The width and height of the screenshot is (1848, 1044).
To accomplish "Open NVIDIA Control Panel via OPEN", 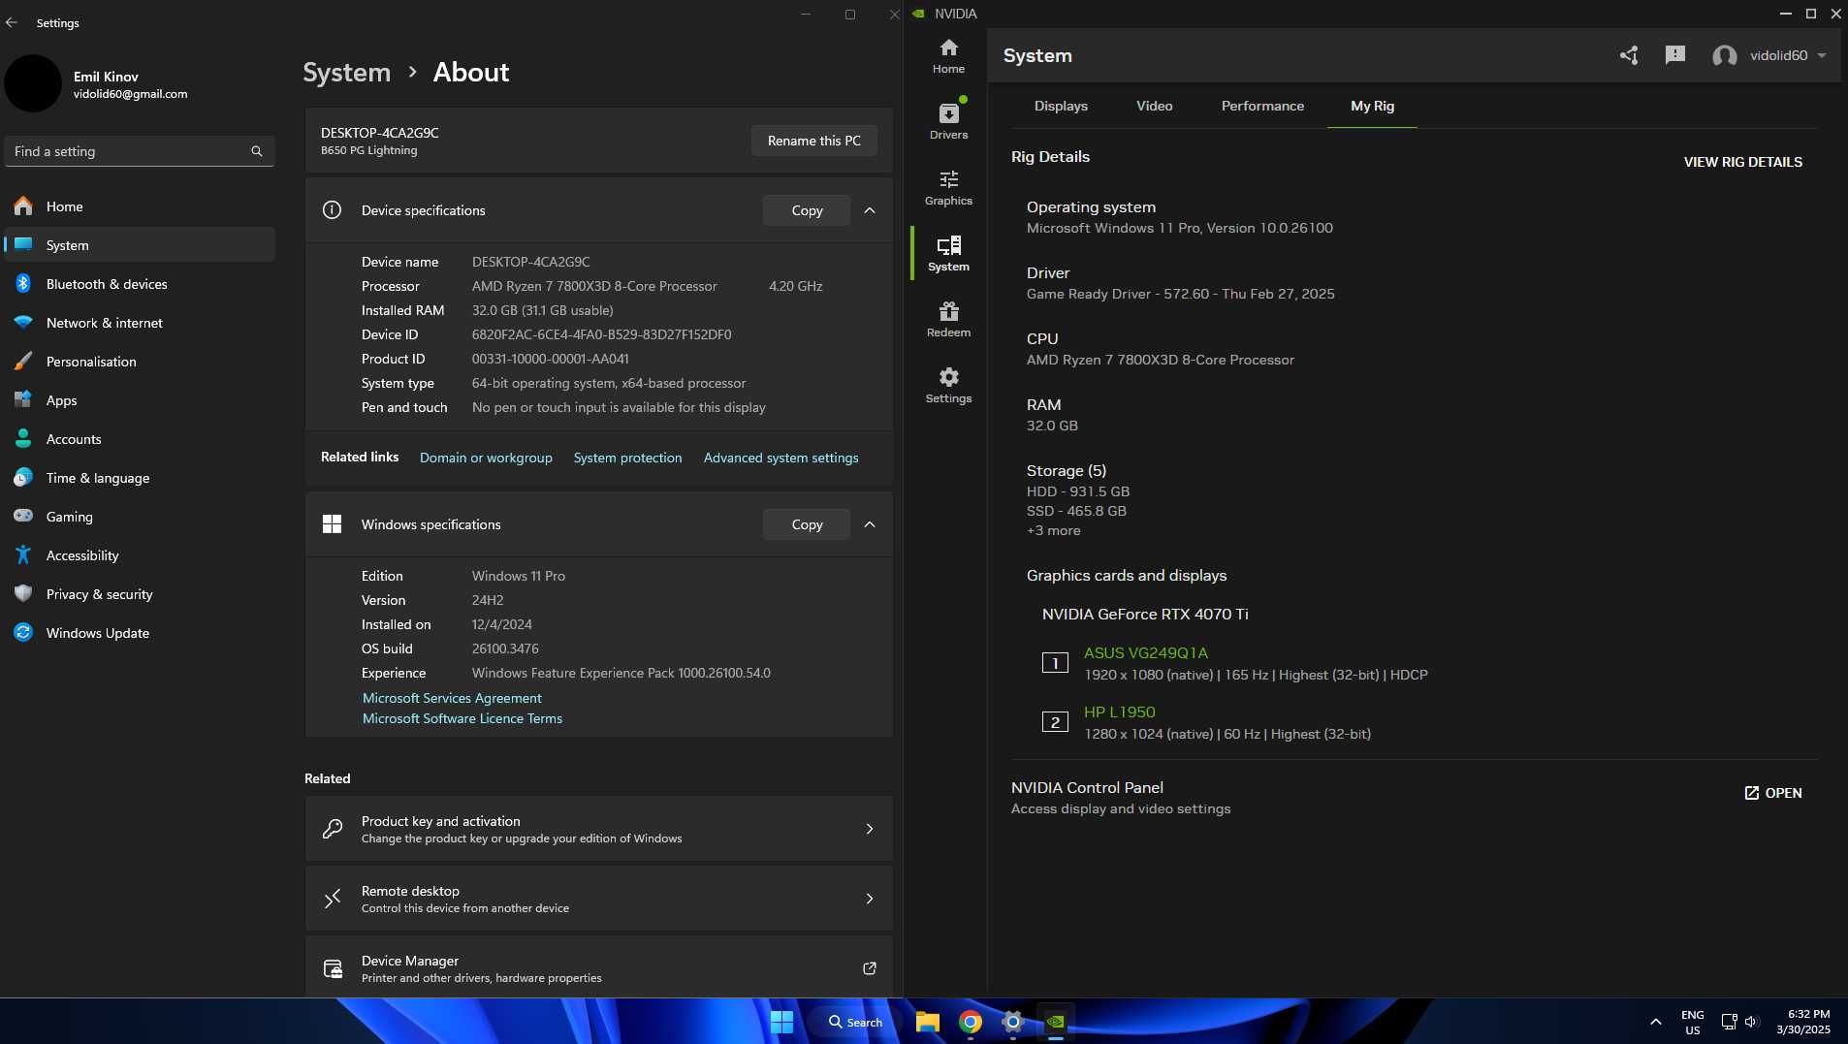I will [1773, 793].
